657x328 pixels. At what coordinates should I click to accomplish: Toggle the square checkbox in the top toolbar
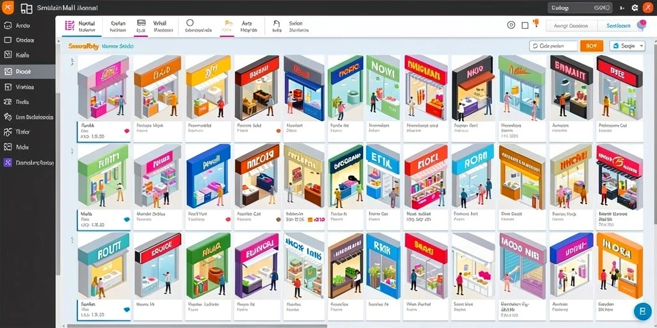pos(525,26)
